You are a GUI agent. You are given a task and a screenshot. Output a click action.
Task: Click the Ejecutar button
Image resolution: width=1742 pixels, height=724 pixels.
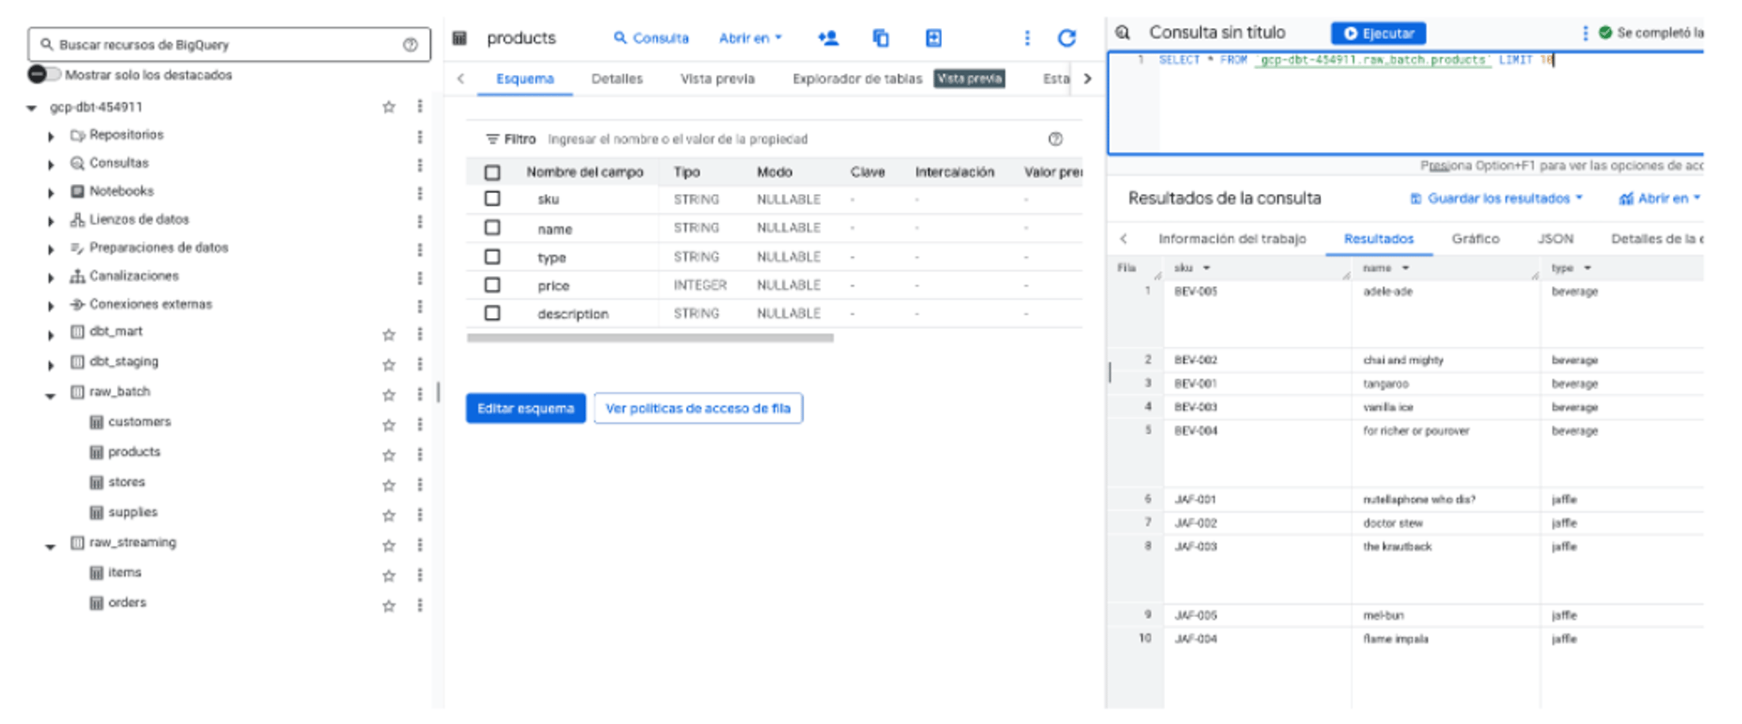pos(1378,34)
